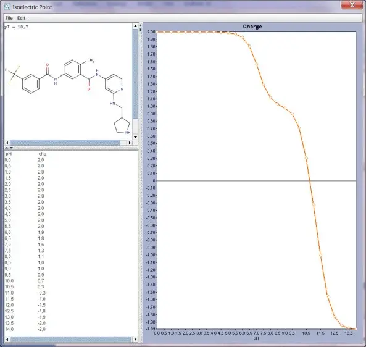This screenshot has height=347, width=366.
Task: Click the table's scroll-right arrow
Action: (x=135, y=340)
